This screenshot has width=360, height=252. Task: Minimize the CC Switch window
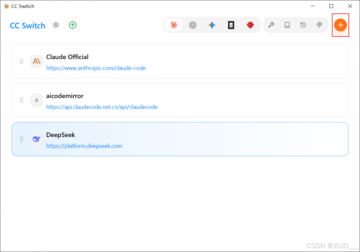point(312,6)
